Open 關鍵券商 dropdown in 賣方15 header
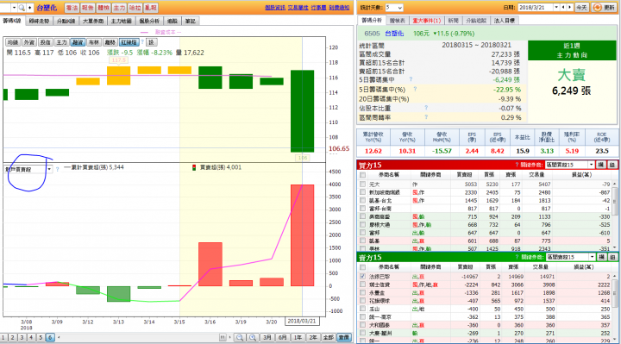The width and height of the screenshot is (621, 344). (x=592, y=257)
